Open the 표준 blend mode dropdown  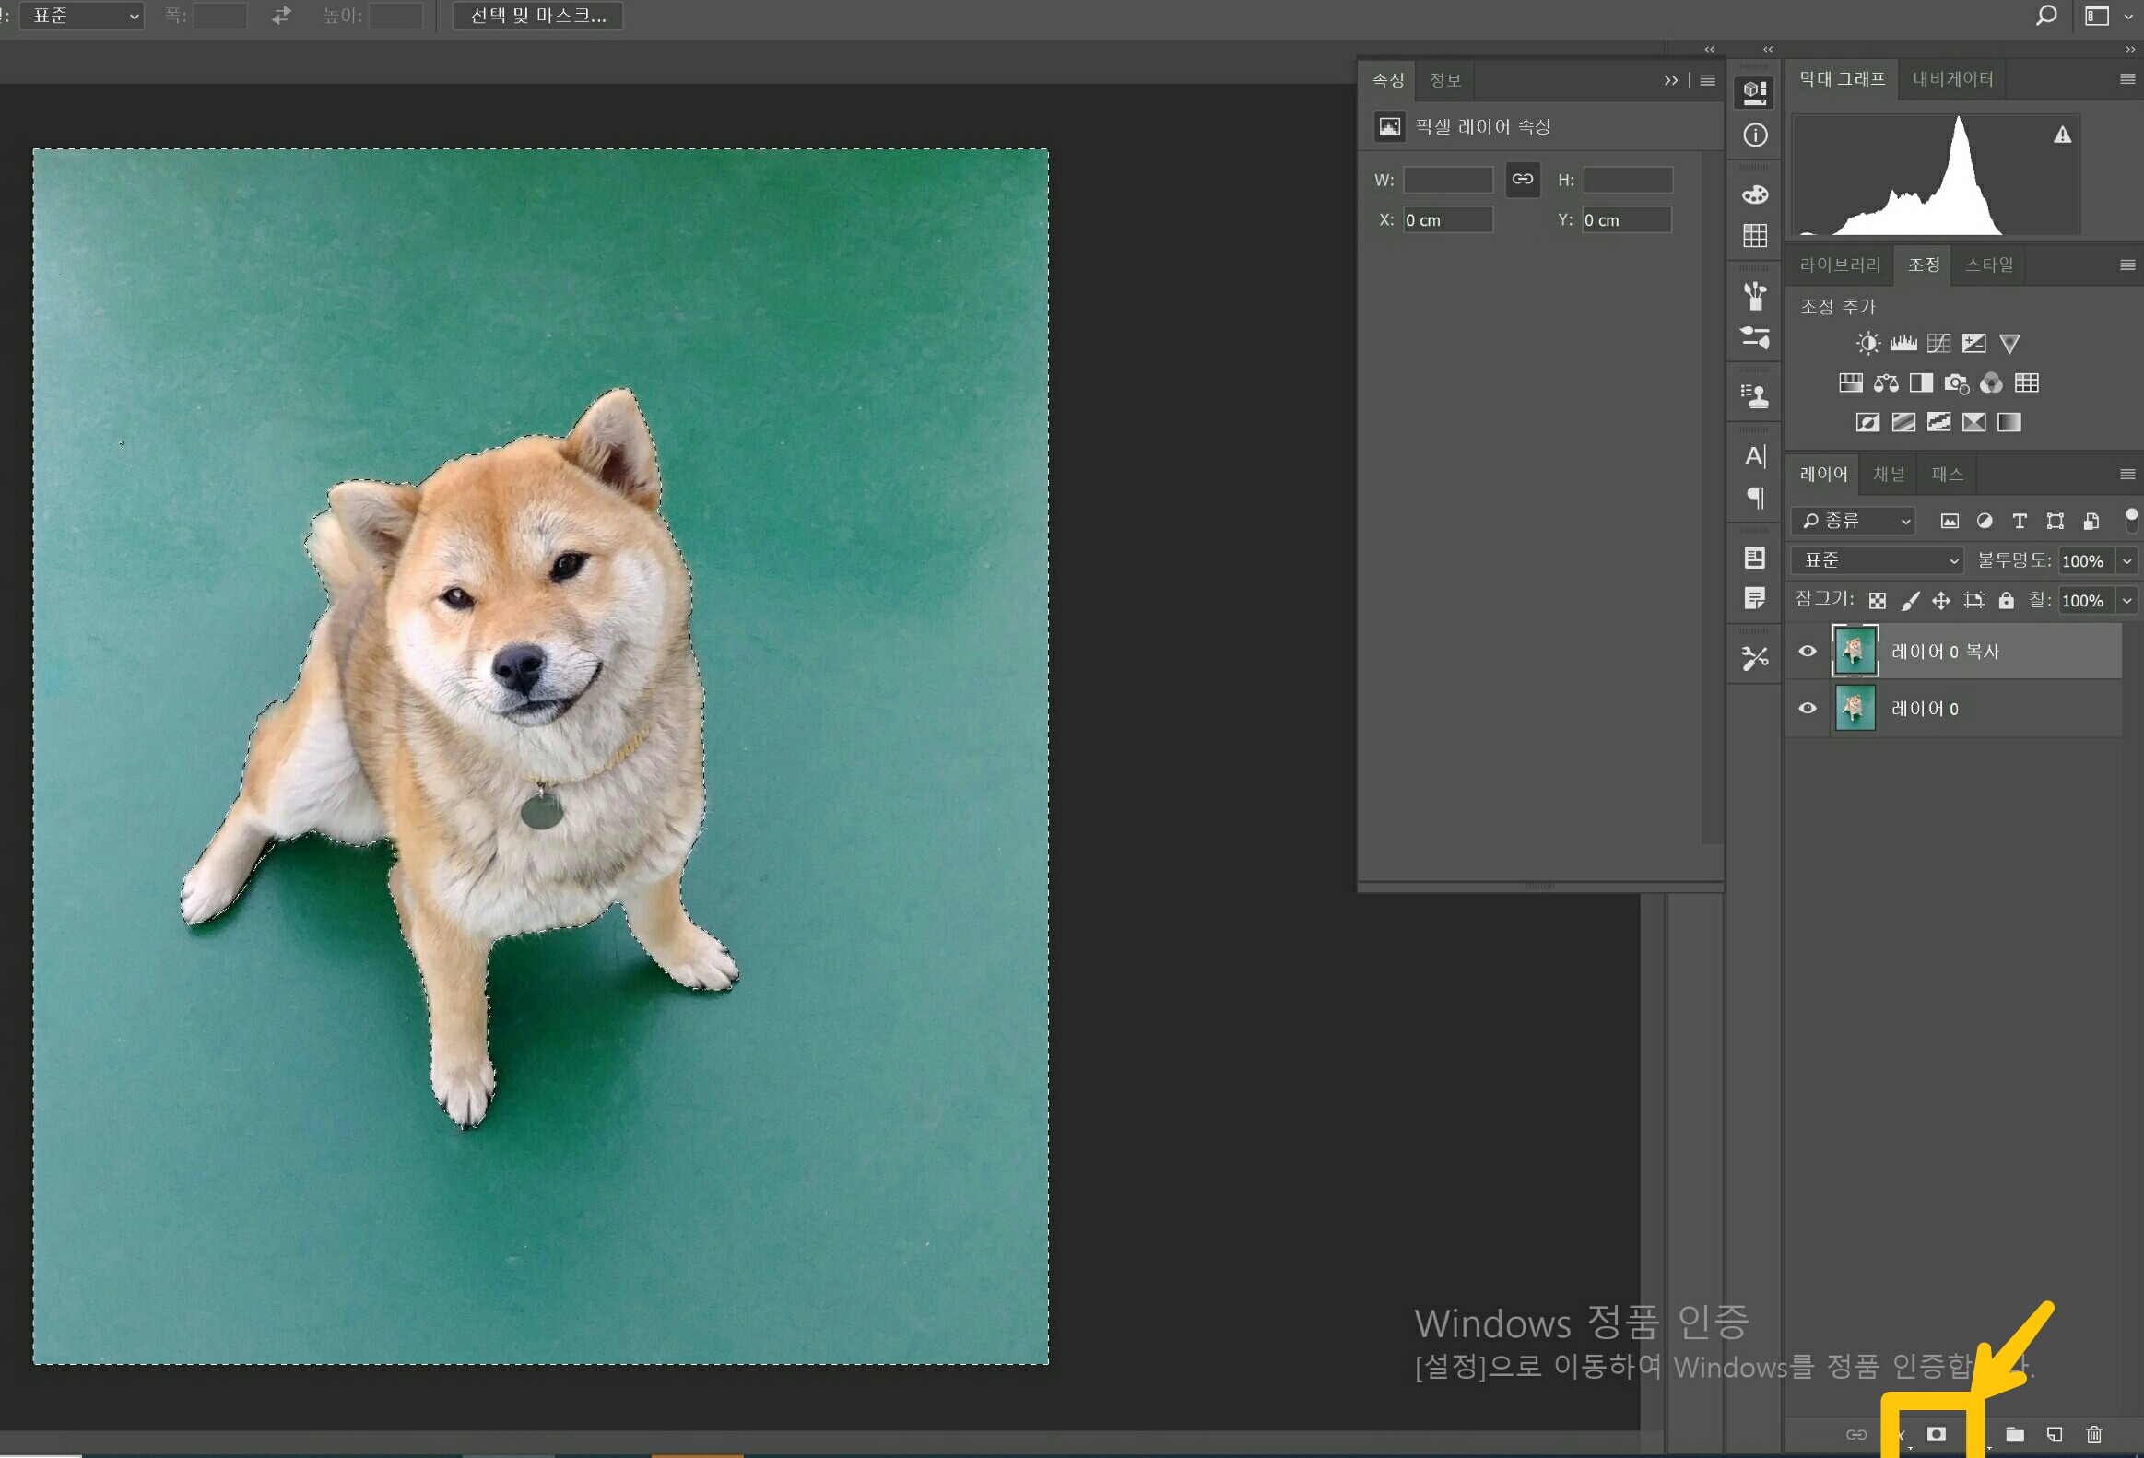[x=1880, y=560]
